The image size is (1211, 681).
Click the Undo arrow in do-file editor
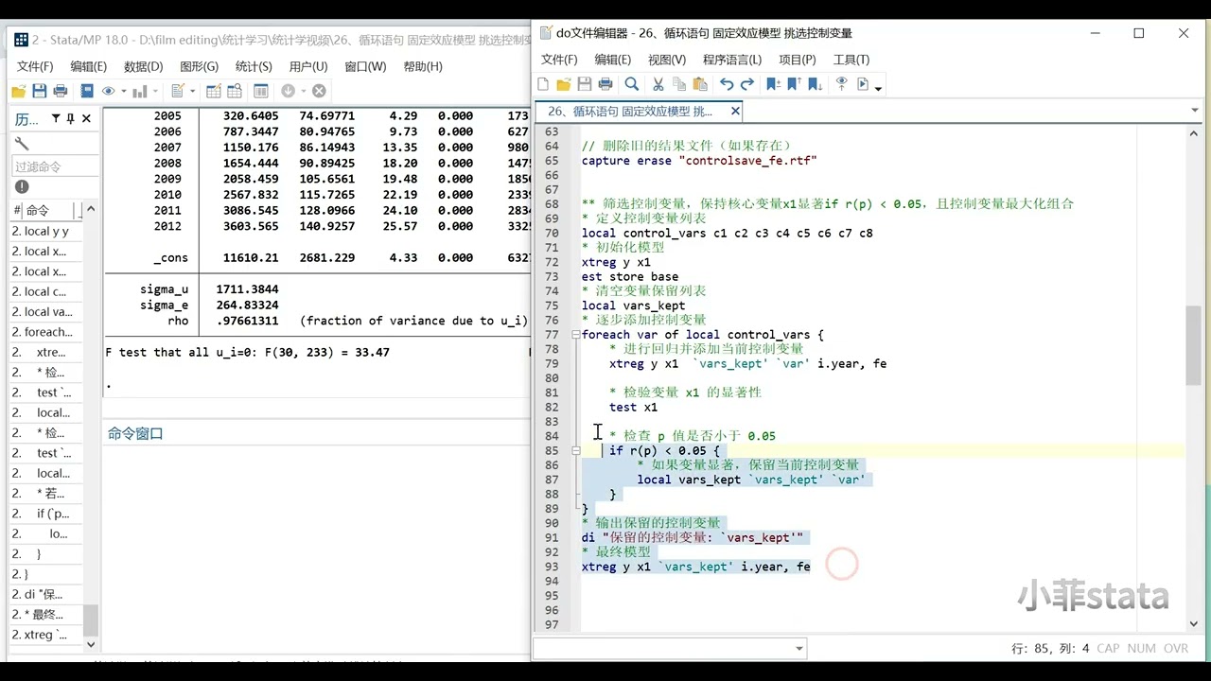[727, 84]
